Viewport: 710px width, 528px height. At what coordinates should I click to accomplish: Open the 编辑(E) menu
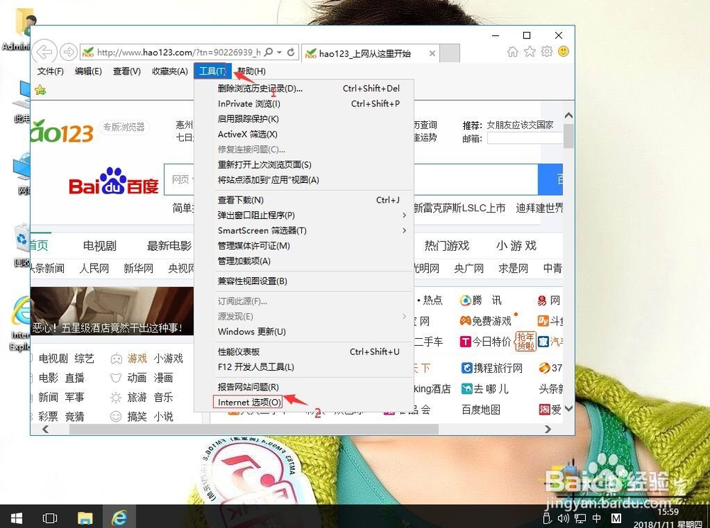[88, 71]
